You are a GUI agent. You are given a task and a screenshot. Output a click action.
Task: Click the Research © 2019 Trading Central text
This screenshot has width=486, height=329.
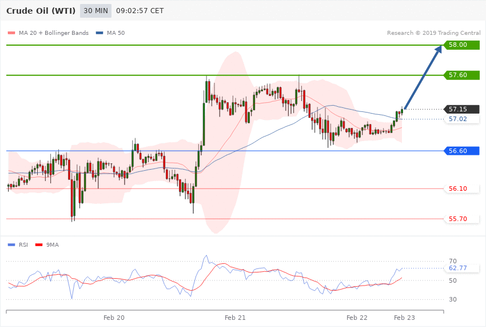(433, 33)
